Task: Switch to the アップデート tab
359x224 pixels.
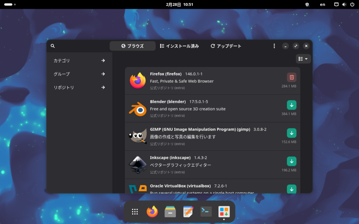Action: click(226, 46)
